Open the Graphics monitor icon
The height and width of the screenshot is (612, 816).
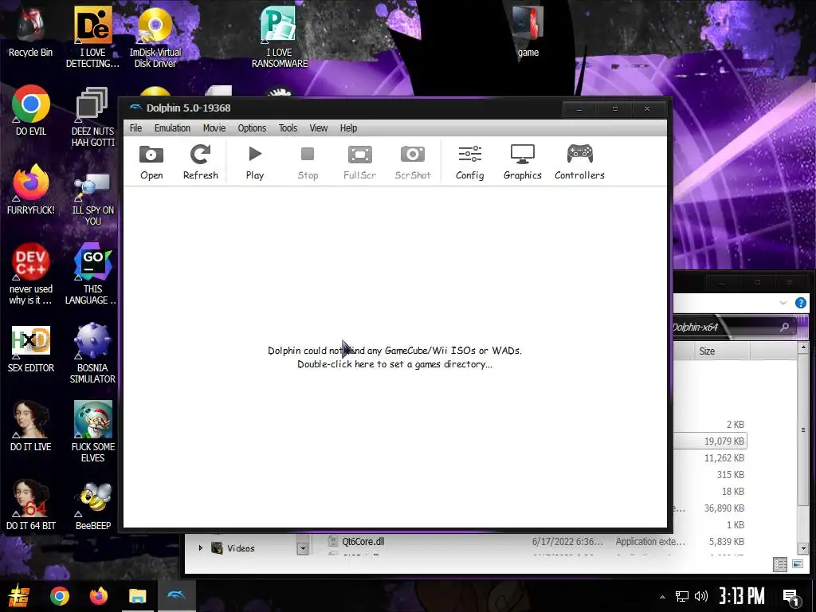(523, 162)
